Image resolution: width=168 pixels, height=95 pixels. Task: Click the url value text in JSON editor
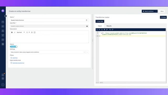pyautogui.click(x=124, y=34)
